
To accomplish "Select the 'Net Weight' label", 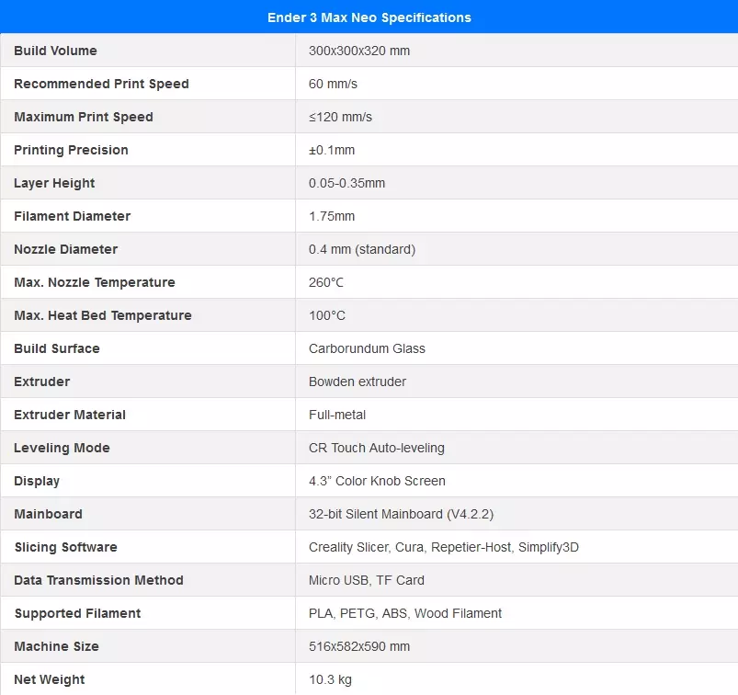I will [50, 679].
